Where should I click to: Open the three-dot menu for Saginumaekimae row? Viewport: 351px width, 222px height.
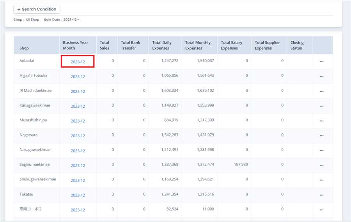tap(321, 166)
